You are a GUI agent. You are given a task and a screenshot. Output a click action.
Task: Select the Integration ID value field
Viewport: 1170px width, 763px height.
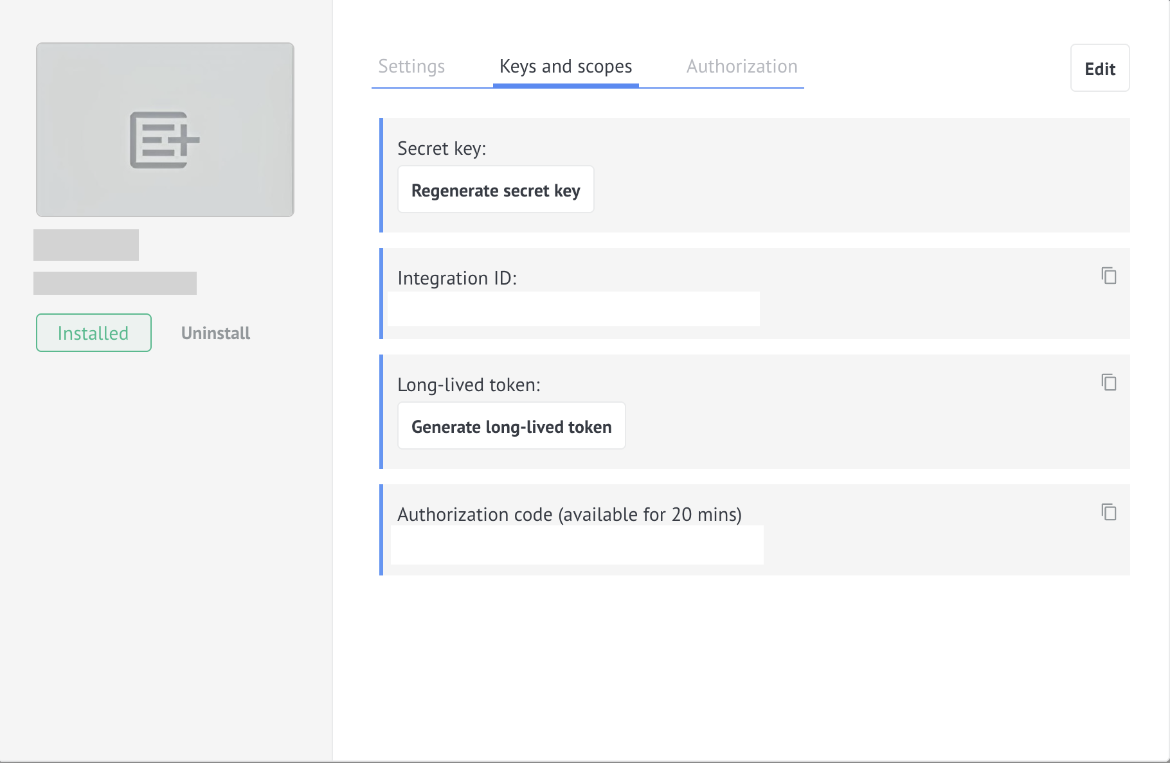point(573,309)
